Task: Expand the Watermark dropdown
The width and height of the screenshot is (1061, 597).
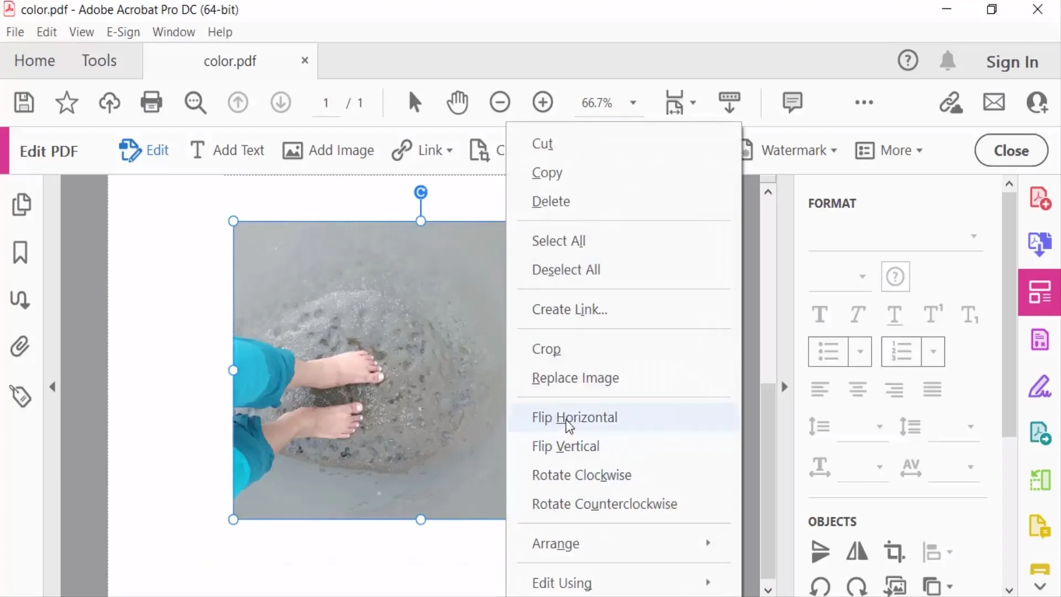Action: [x=798, y=150]
